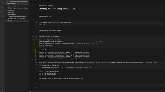
Task: Run the empty last cell
Action: click(x=36, y=87)
